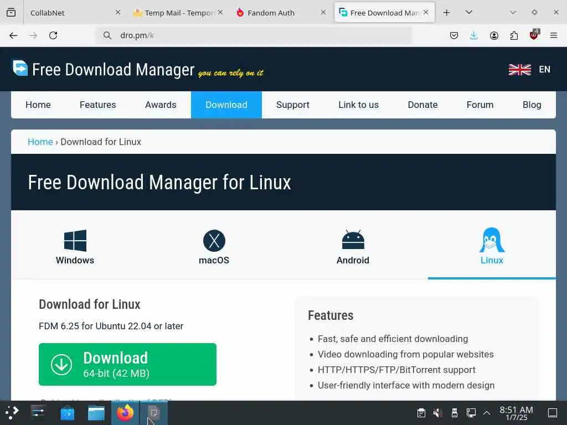Close the Free Download Manager tab

click(x=426, y=12)
